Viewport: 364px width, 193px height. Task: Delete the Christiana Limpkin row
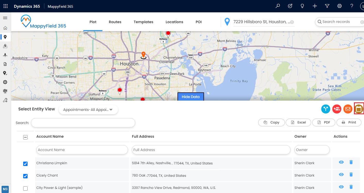pos(351,162)
